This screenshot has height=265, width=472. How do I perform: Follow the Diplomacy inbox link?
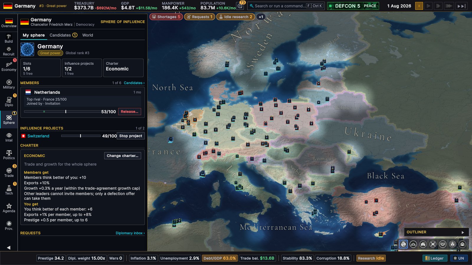click(130, 233)
